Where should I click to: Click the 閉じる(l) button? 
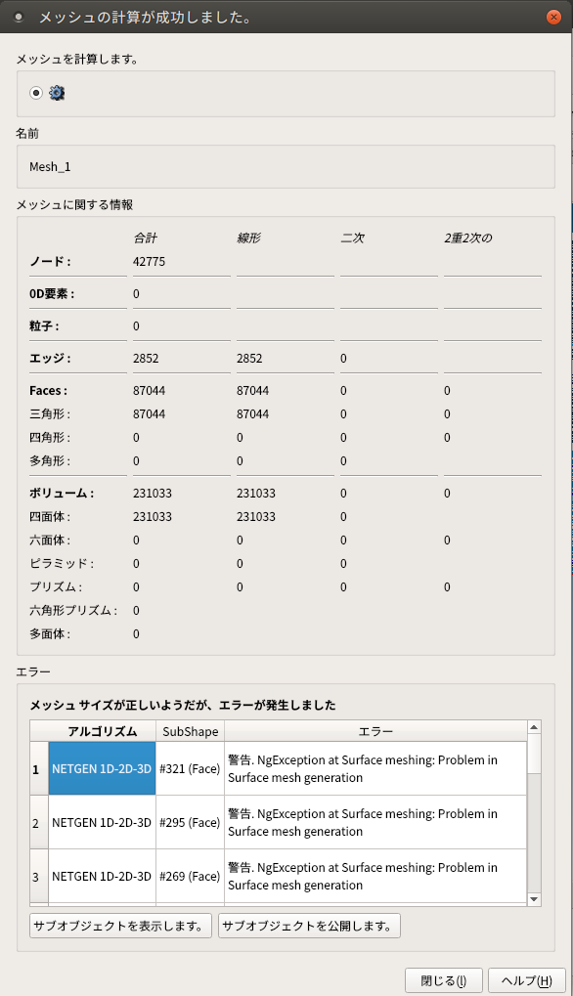tap(443, 980)
